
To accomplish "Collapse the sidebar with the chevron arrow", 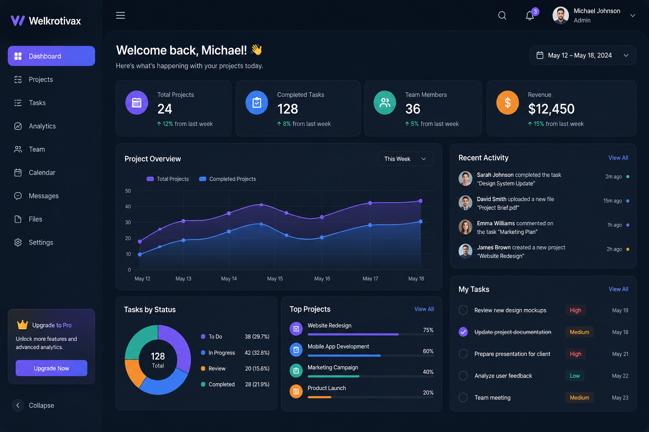I will tap(18, 405).
